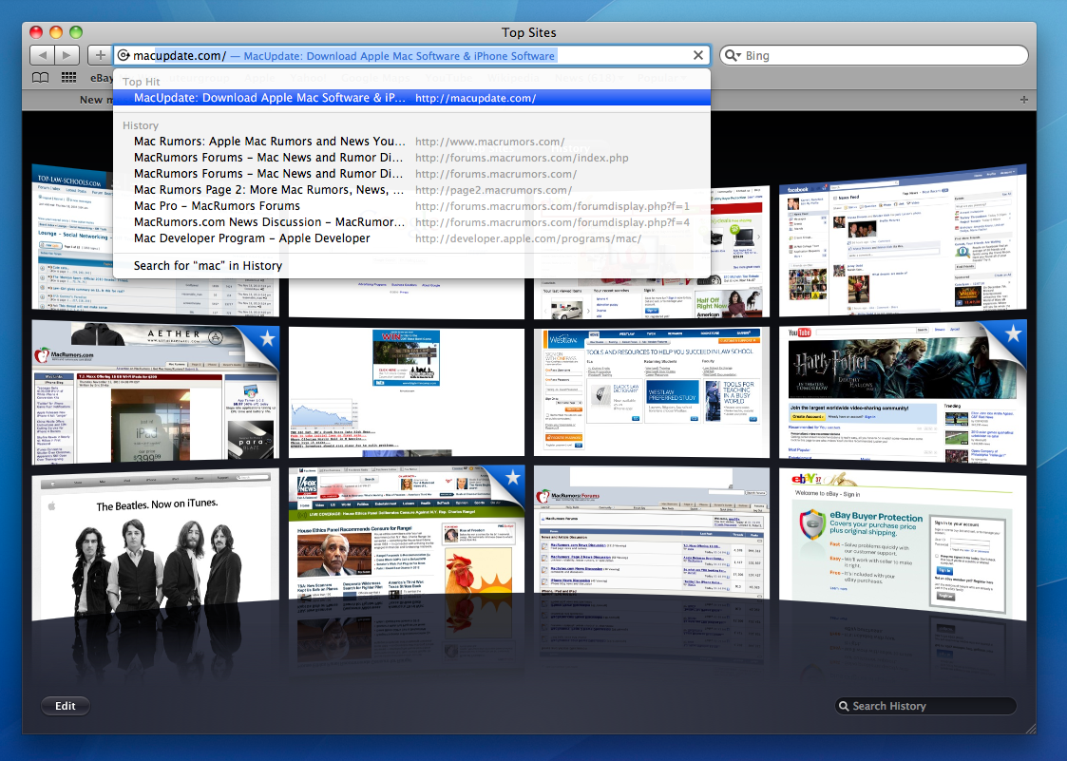Show all bookmarks using the book icon

tap(41, 78)
